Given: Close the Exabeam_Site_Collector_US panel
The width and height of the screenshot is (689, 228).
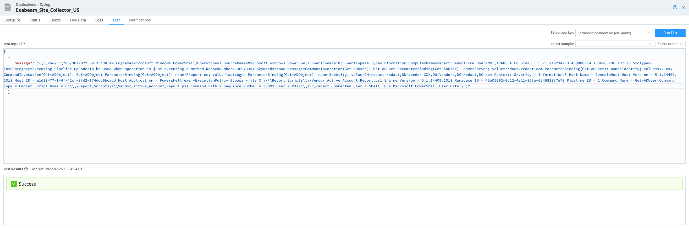Looking at the screenshot, I should click(683, 8).
